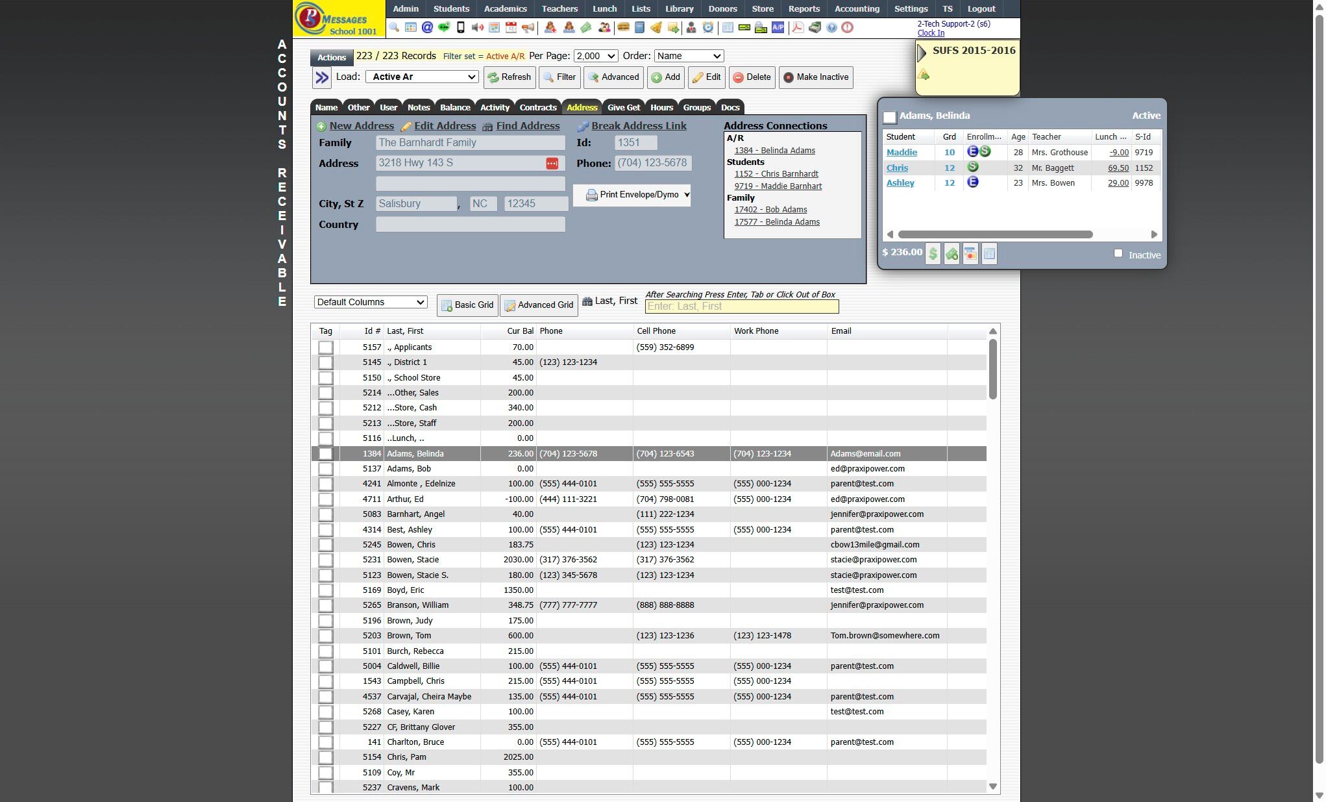The width and height of the screenshot is (1326, 802).
Task: Open the Default Columns dropdown
Action: (x=371, y=302)
